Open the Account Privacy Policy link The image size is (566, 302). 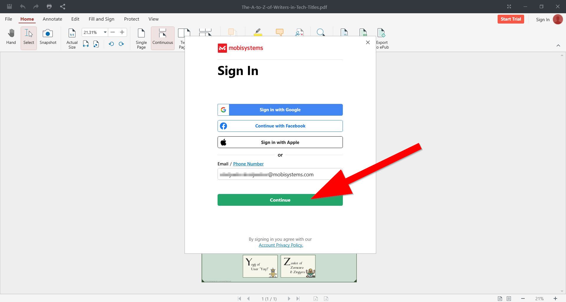coord(281,245)
